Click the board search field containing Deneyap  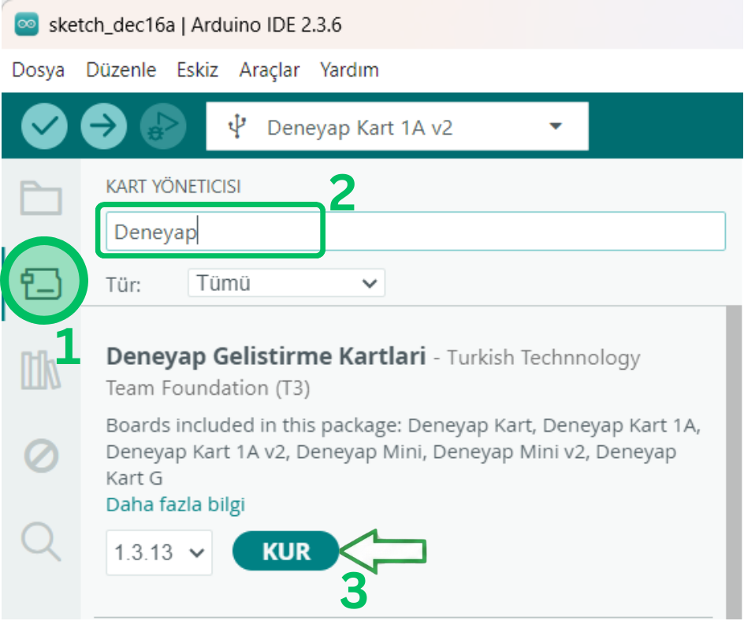415,232
